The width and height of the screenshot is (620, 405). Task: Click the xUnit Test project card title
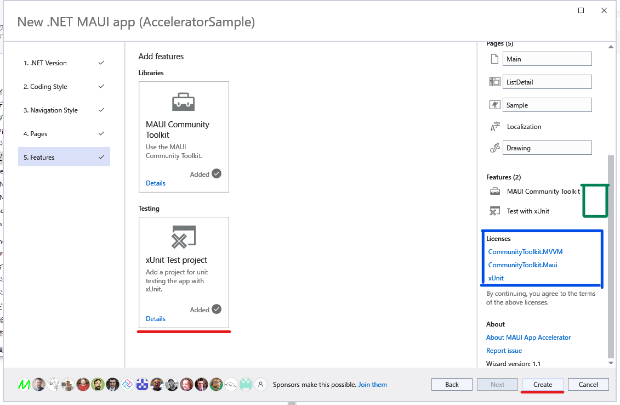[x=177, y=260]
